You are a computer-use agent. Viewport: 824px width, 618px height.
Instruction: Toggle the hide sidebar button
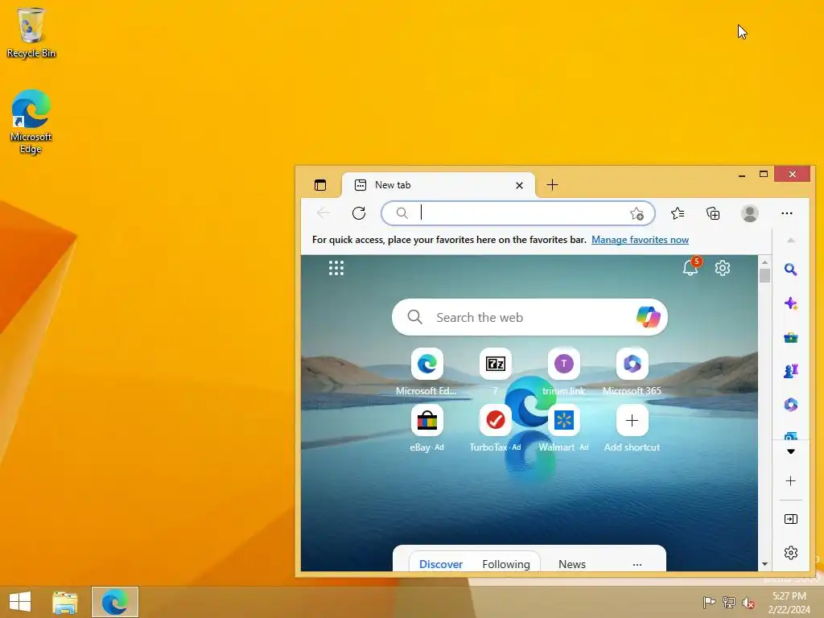790,519
